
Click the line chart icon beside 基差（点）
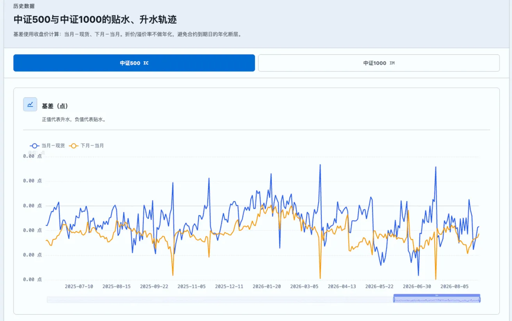[x=30, y=104]
